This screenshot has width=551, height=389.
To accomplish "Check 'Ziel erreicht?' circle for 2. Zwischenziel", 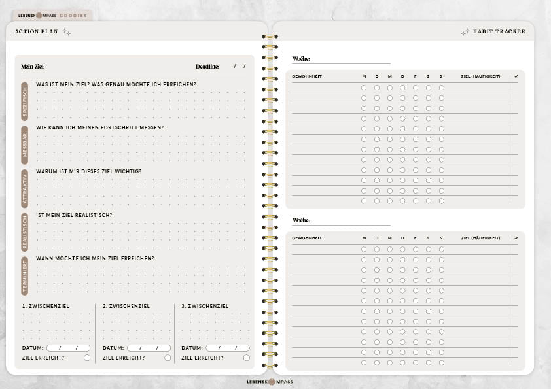I will pos(168,358).
